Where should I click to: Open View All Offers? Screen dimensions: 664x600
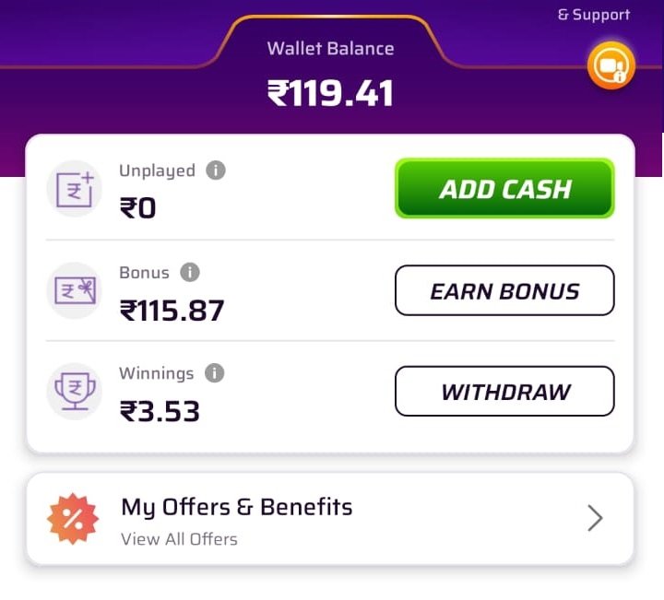179,539
